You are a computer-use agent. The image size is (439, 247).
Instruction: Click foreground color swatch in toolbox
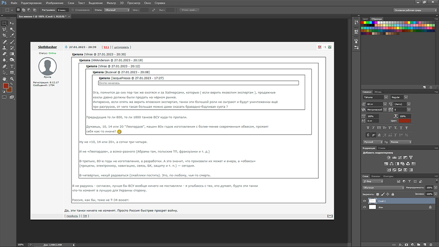[x=6, y=86]
